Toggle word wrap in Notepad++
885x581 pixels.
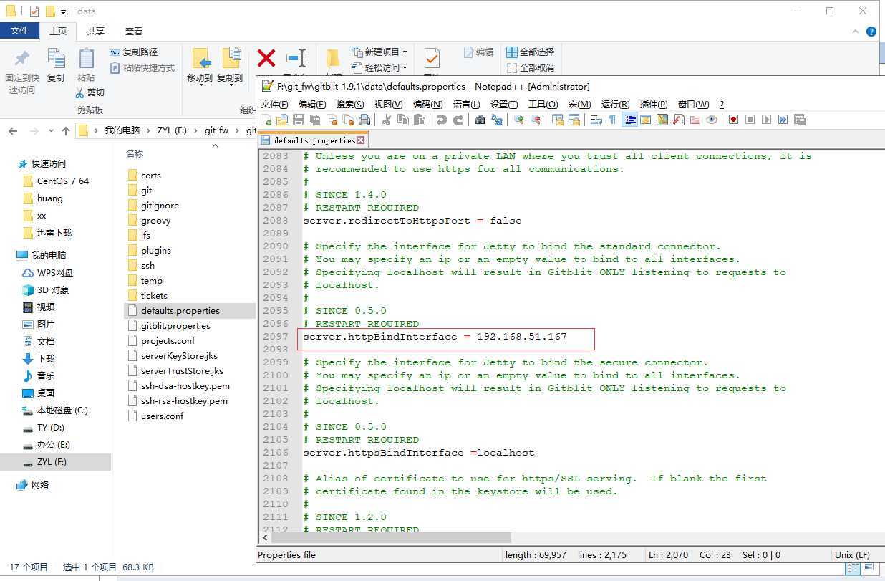[596, 120]
